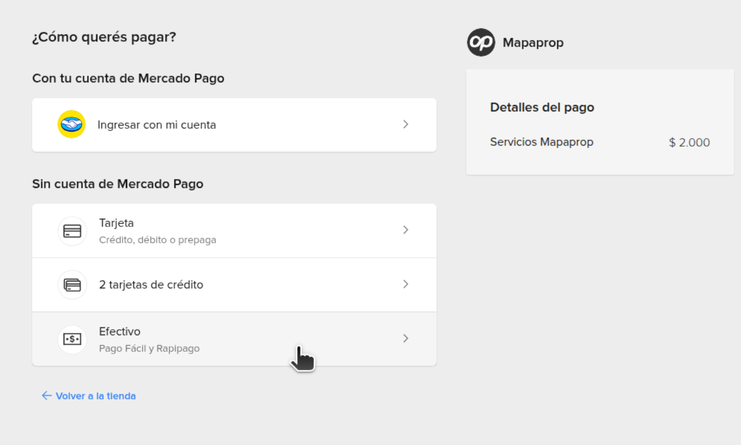
Task: Click the Sin cuenta de Mercado Pago heading
Action: 118,184
